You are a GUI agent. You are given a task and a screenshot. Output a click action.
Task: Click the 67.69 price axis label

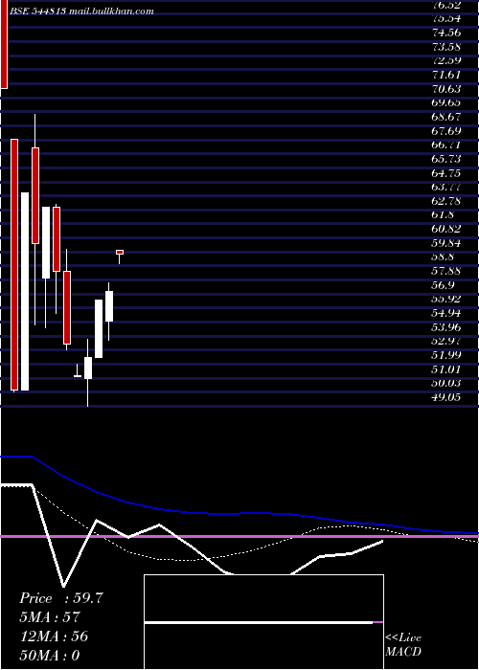(446, 131)
